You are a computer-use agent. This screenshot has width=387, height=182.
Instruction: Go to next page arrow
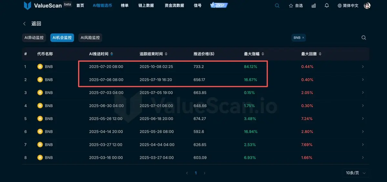pos(204,173)
